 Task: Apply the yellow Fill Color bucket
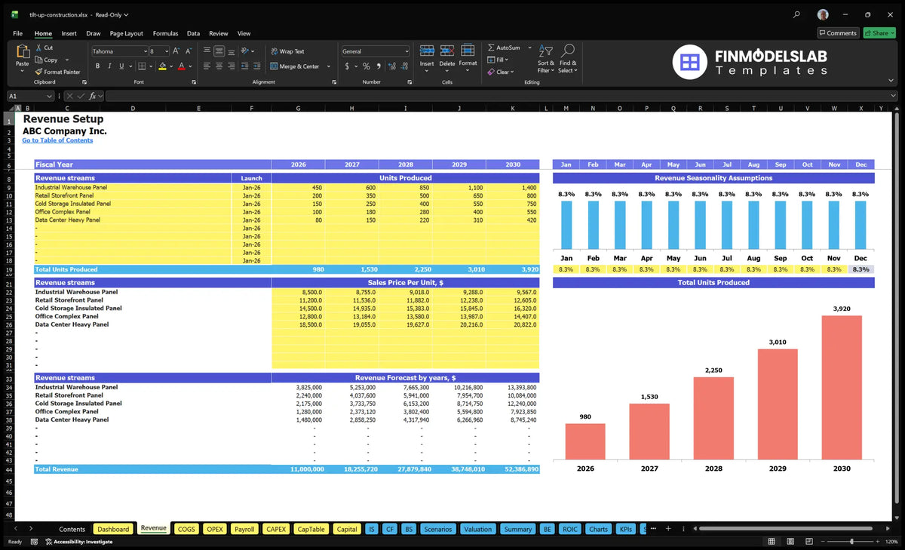(x=162, y=66)
